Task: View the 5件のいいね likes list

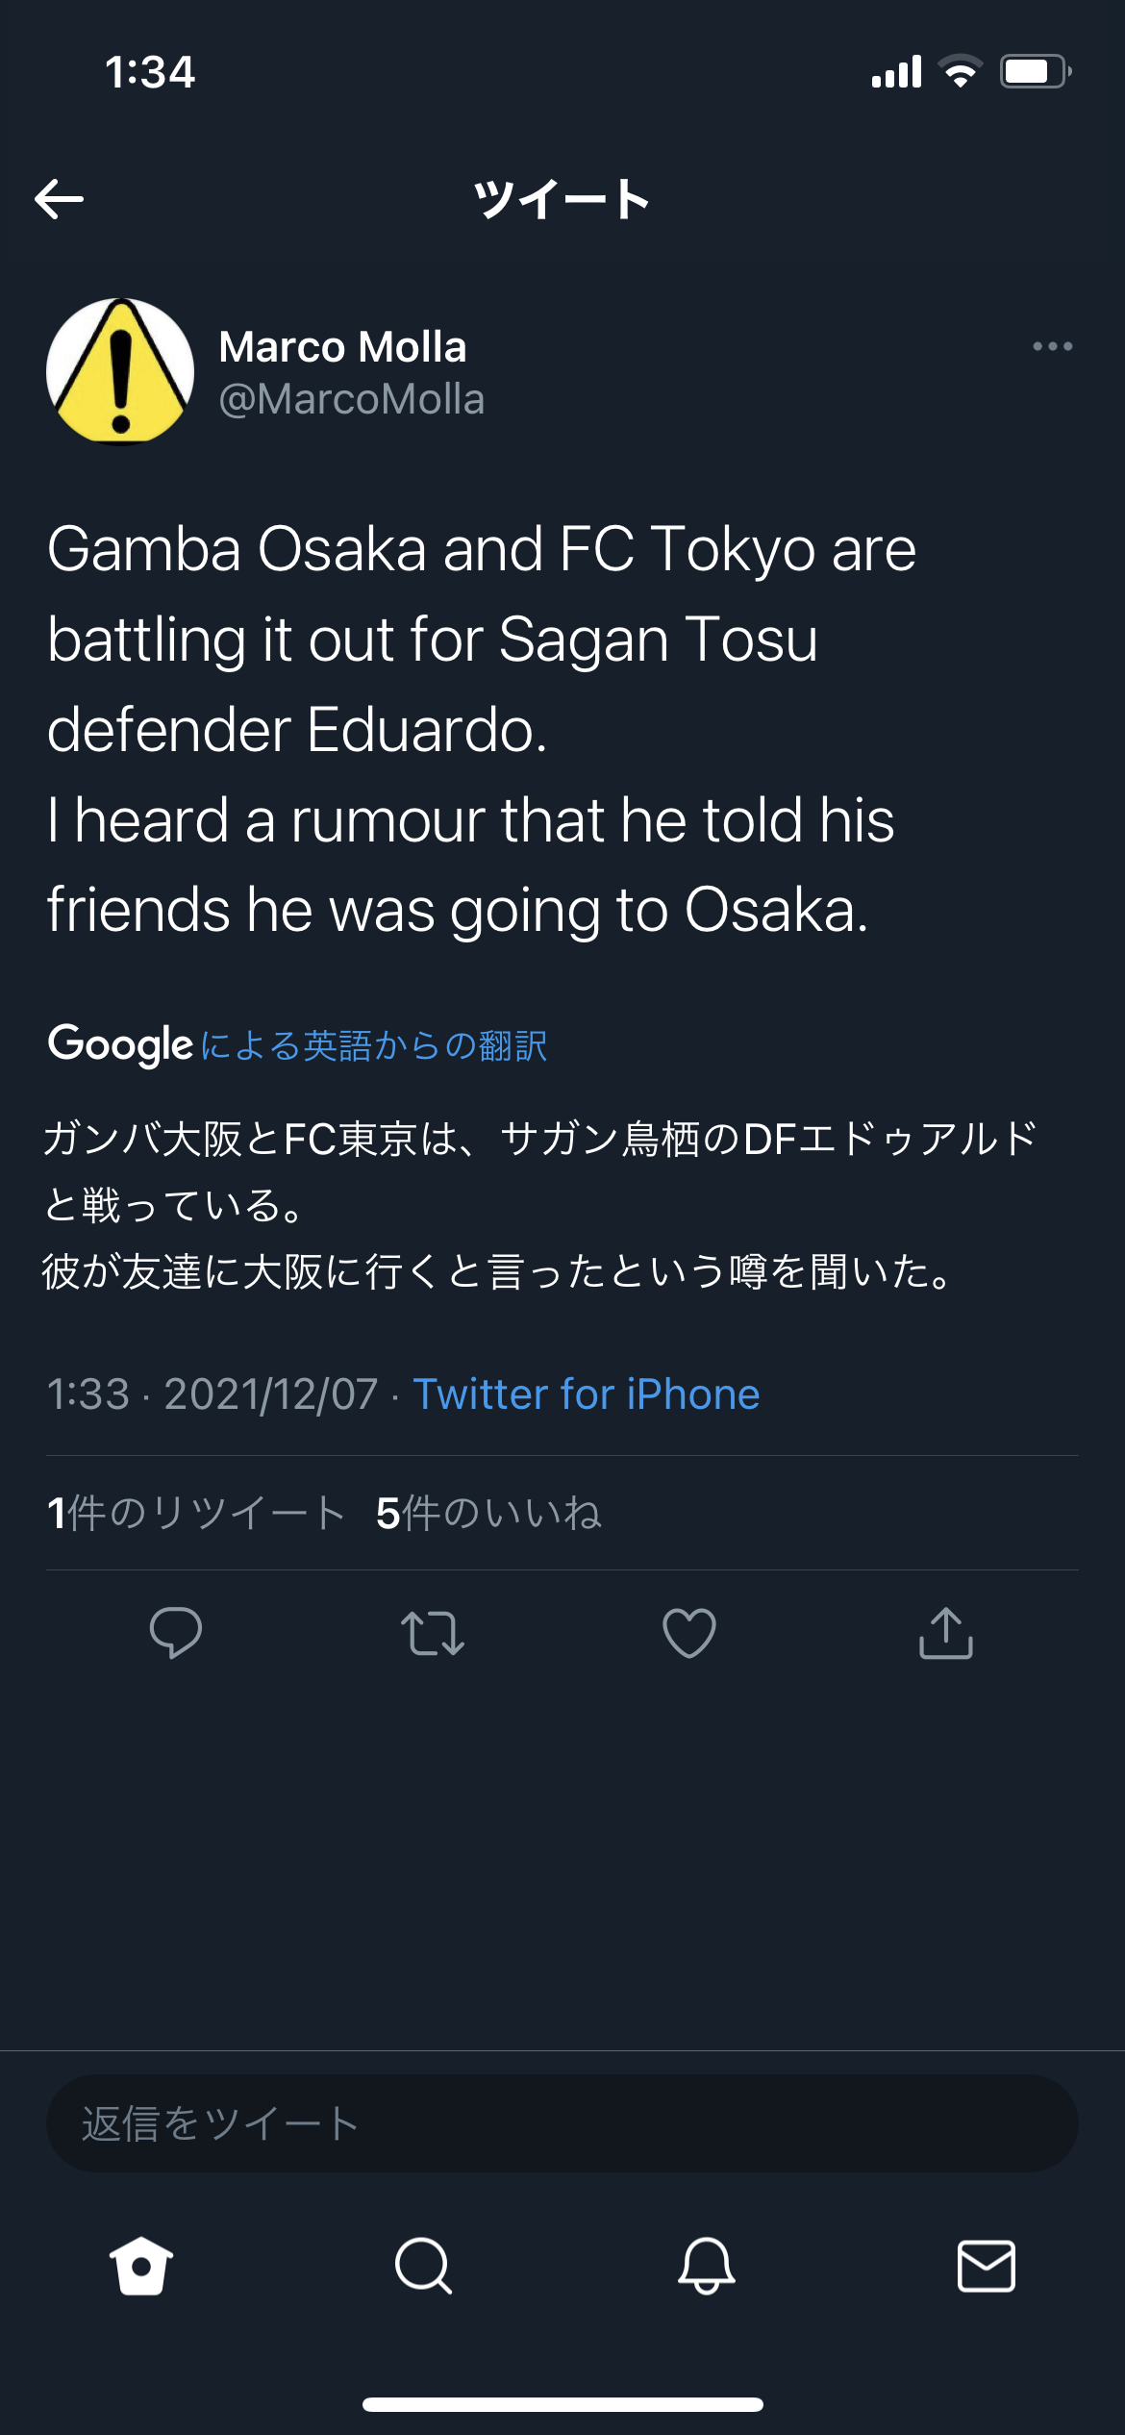Action: click(x=488, y=1513)
